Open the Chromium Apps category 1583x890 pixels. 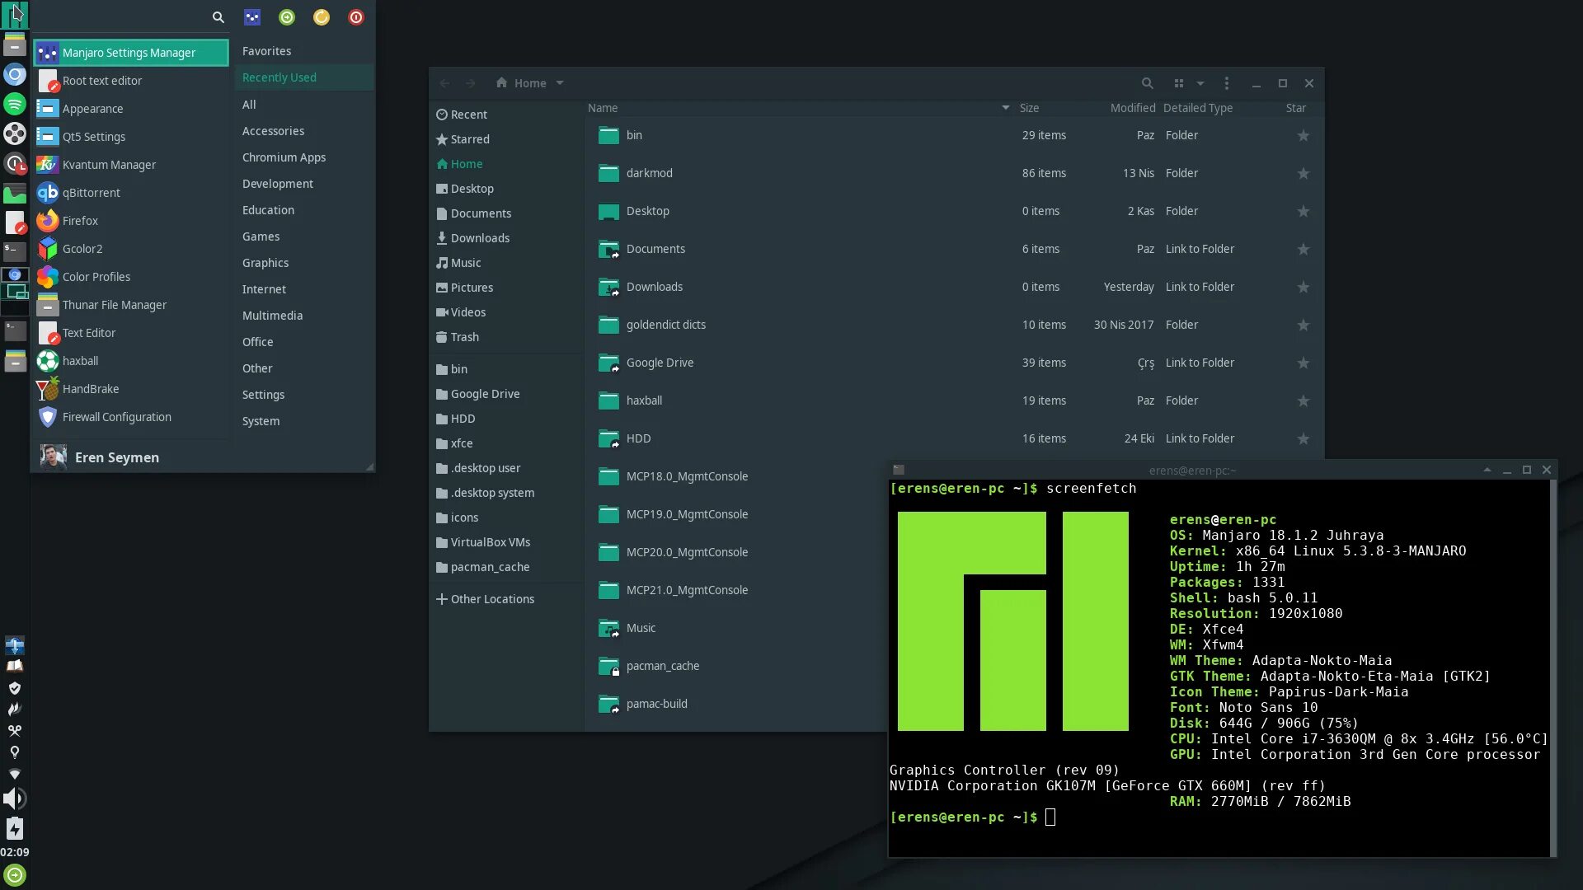click(x=303, y=157)
